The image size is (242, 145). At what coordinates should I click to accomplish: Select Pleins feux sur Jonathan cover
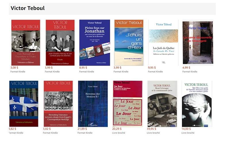[95, 42]
